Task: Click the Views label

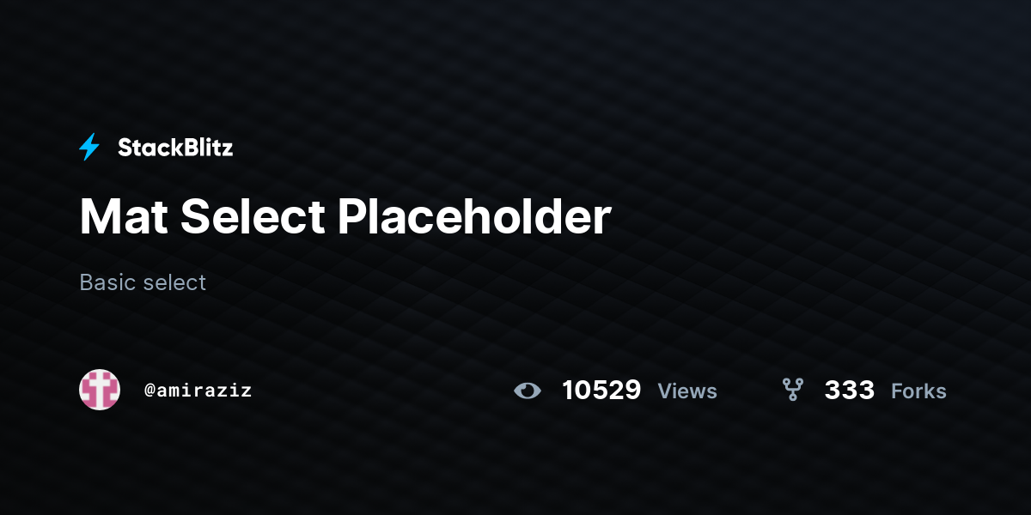Action: (x=687, y=391)
